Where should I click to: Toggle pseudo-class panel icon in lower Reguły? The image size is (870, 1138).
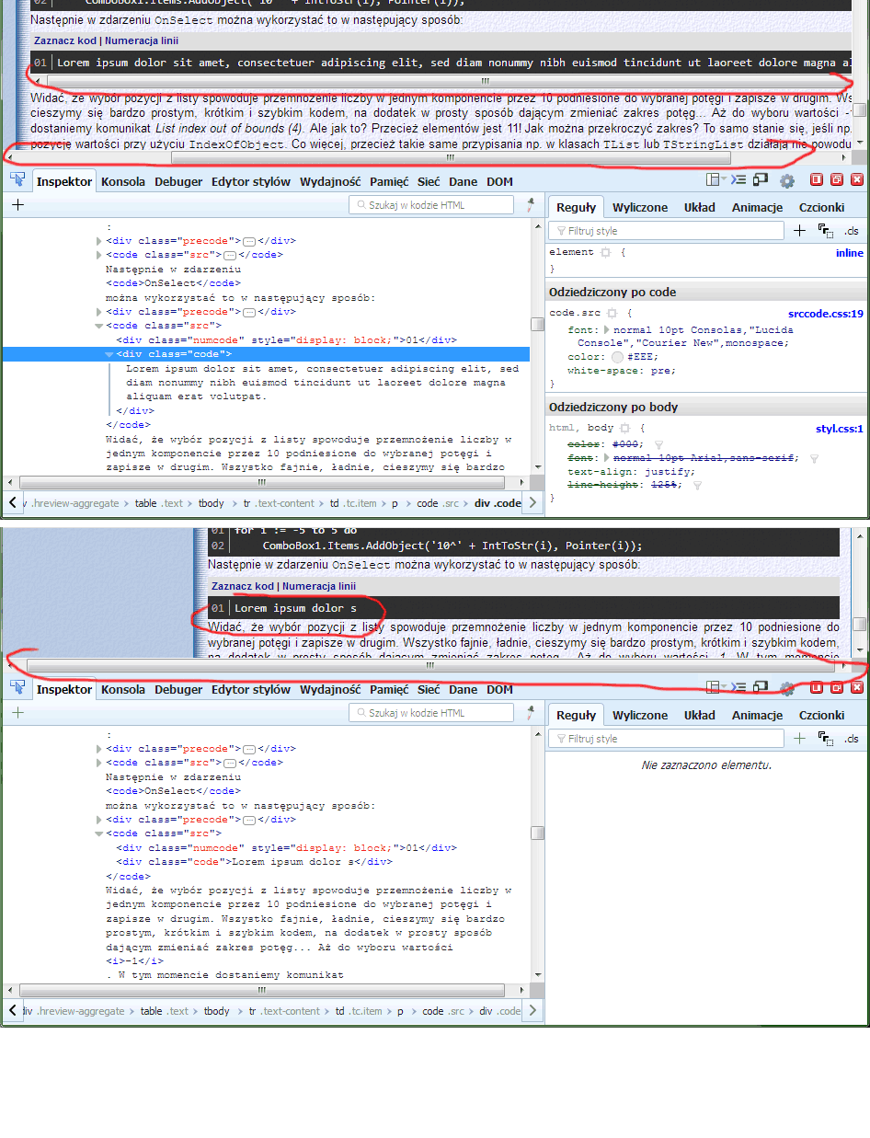[825, 739]
